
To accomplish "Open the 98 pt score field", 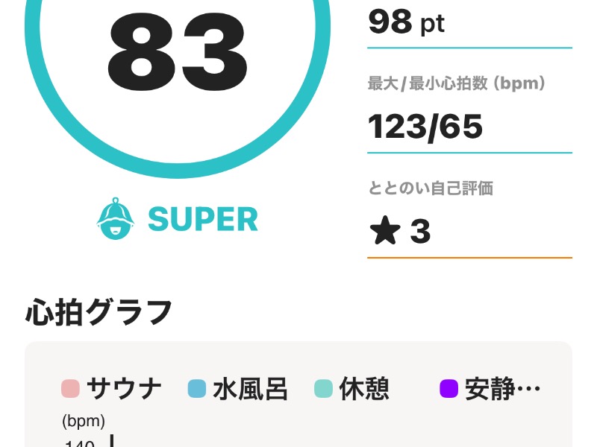I will pos(469,23).
